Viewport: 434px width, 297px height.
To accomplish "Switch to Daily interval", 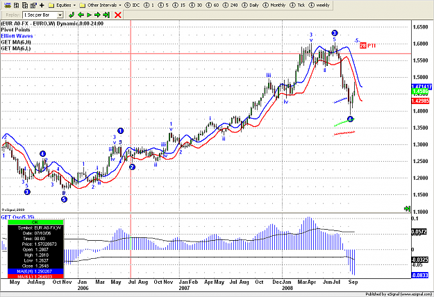I will [250, 5].
